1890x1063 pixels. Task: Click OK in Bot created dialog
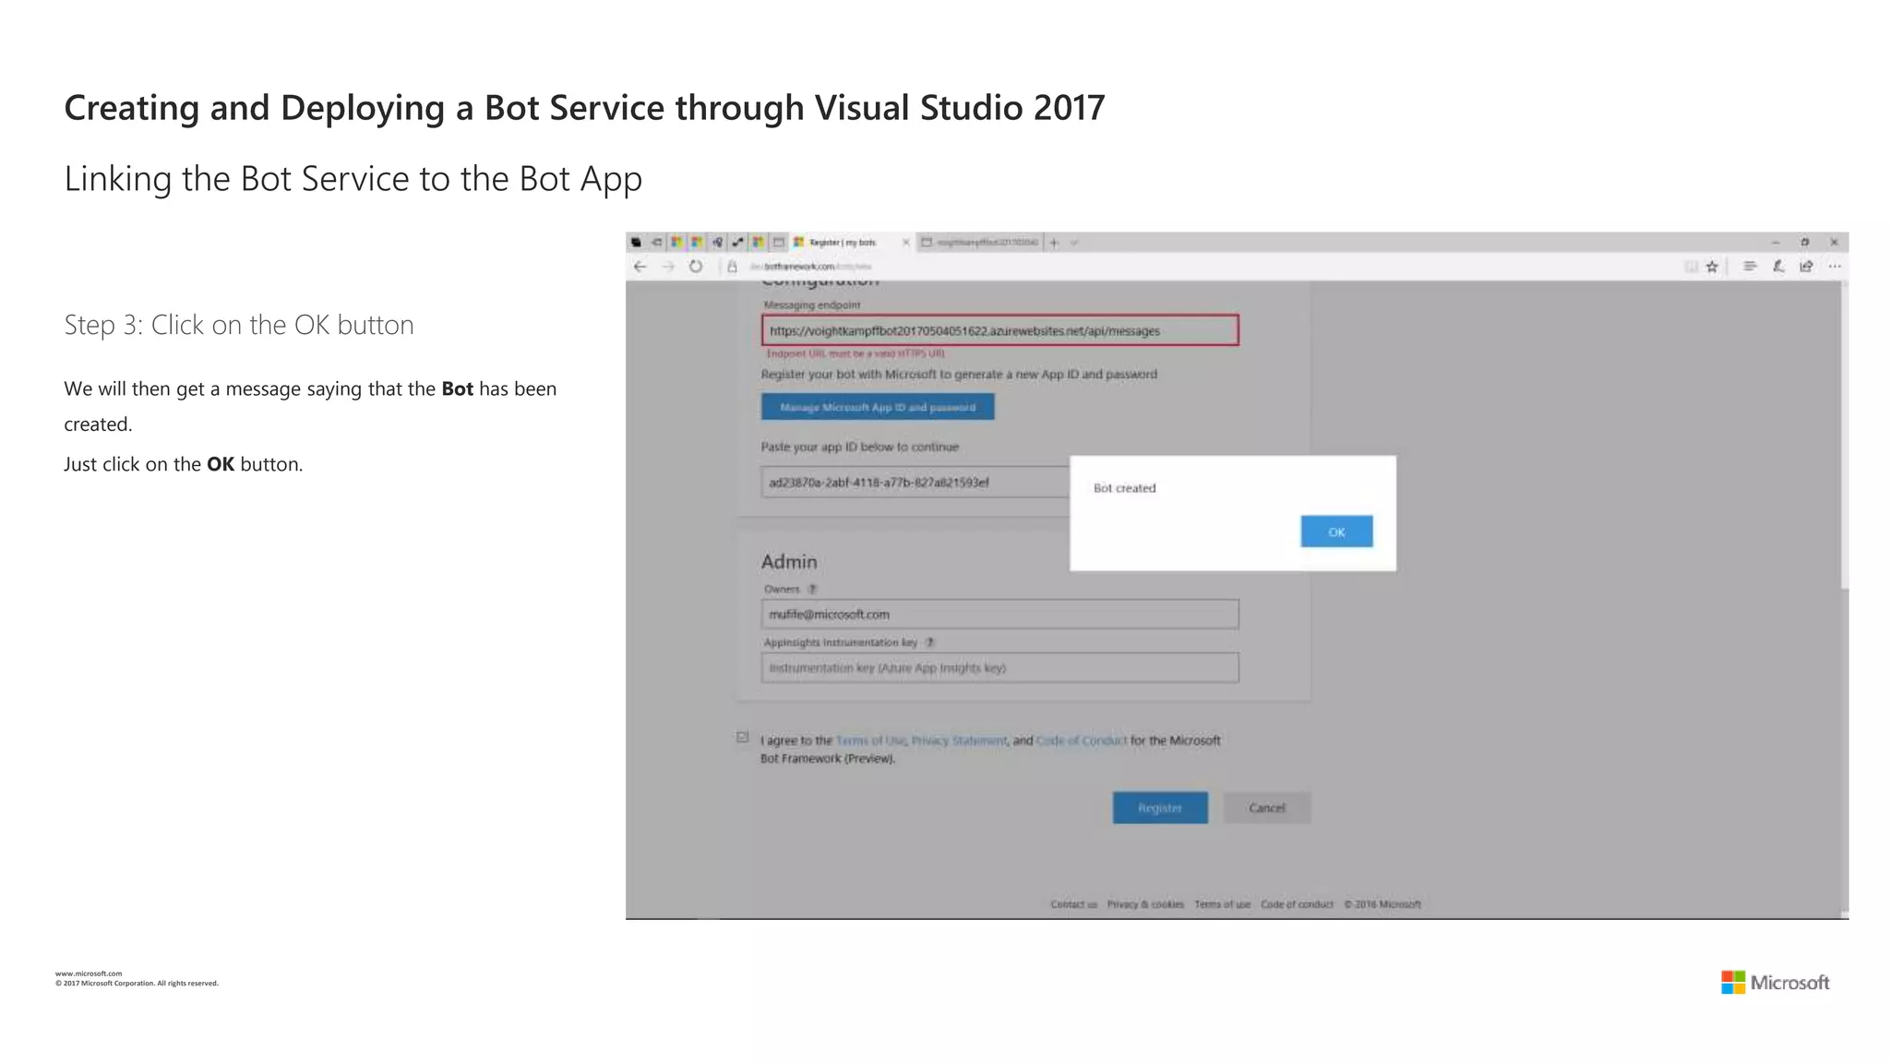click(1335, 531)
